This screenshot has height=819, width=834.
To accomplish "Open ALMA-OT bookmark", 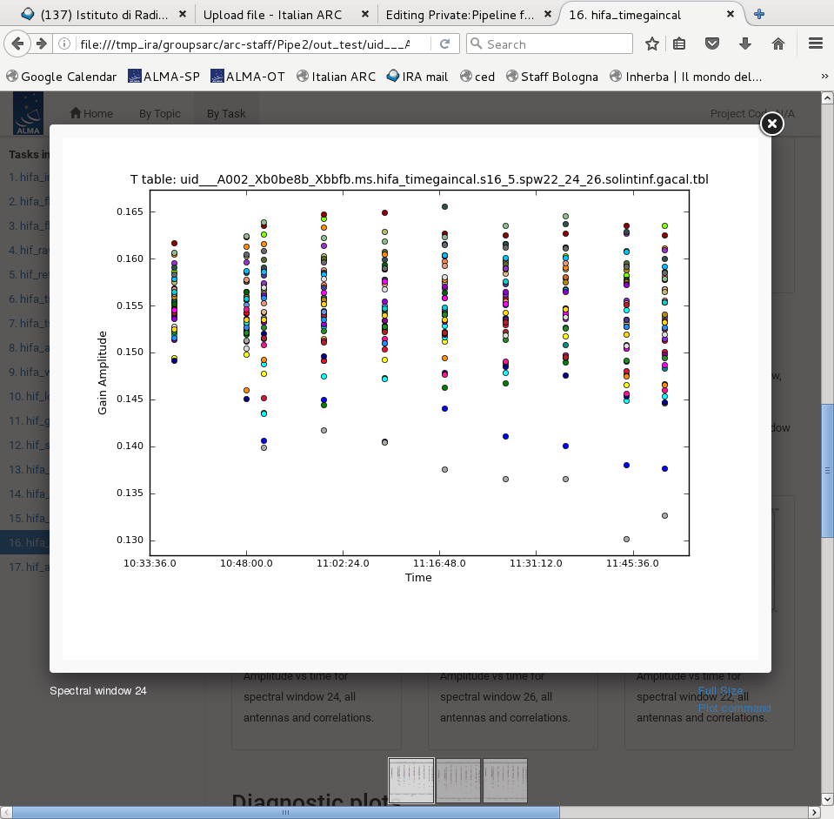I will [248, 77].
